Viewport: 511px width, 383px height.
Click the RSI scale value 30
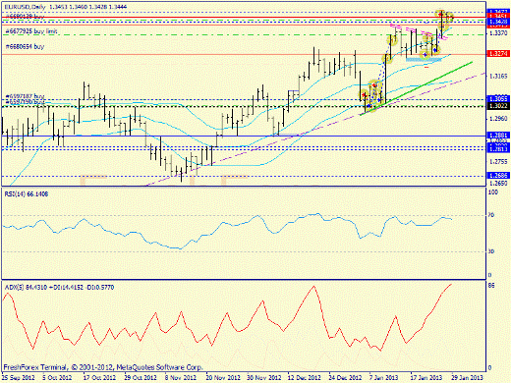pos(491,251)
